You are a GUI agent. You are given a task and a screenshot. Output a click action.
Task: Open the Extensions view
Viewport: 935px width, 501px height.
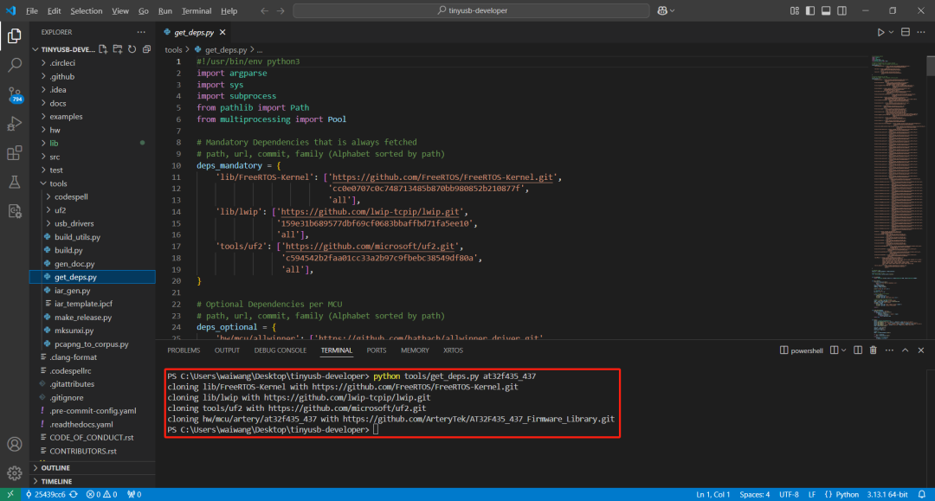tap(15, 153)
